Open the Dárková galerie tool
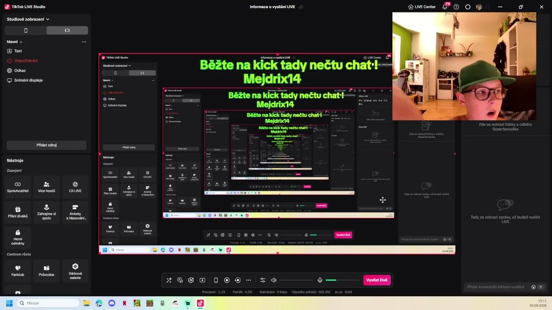The image size is (552, 310). pyautogui.click(x=75, y=271)
